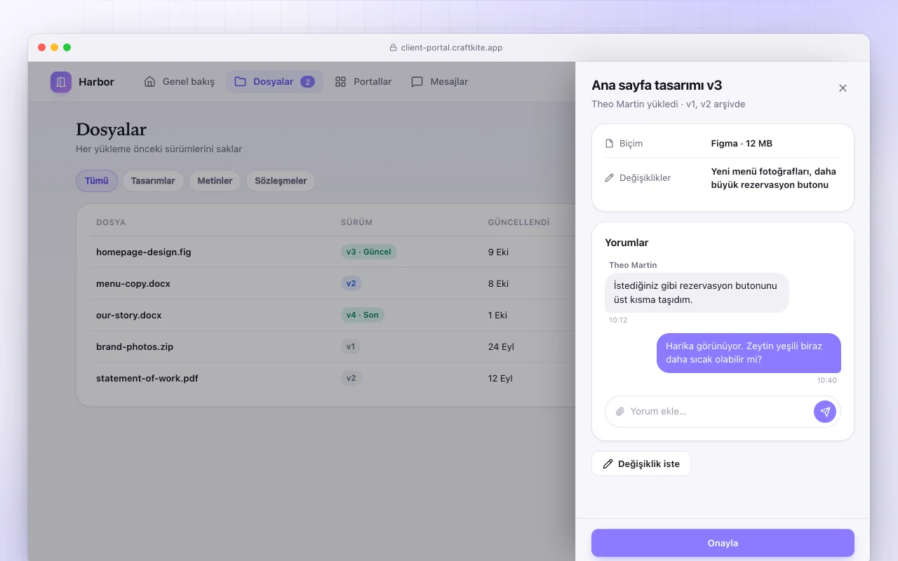Screen dimensions: 898x561
Task: Open Mesajlar section
Action: 439,82
